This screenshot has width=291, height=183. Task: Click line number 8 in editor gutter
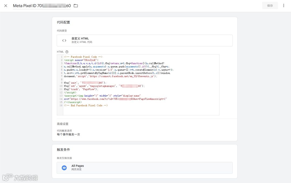(x=62, y=79)
